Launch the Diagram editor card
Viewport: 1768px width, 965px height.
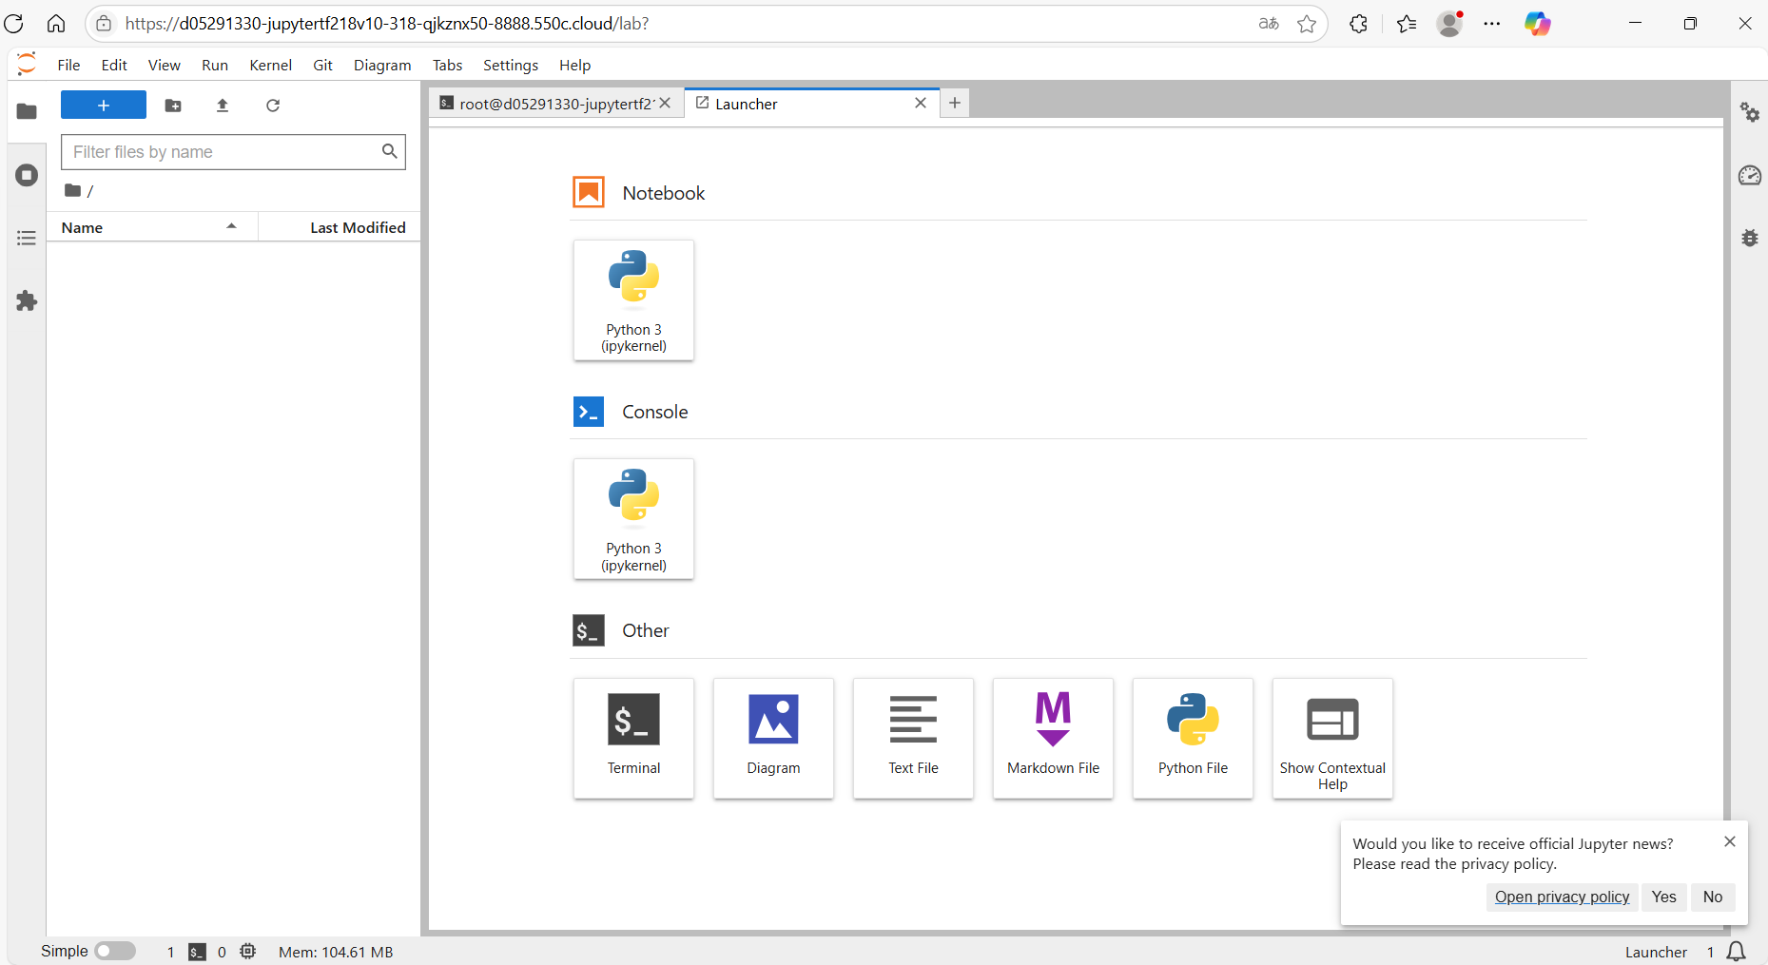pos(773,738)
